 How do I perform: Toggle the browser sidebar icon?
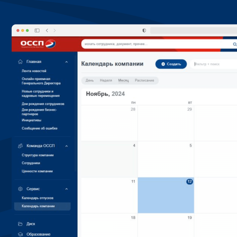coord(37,30)
